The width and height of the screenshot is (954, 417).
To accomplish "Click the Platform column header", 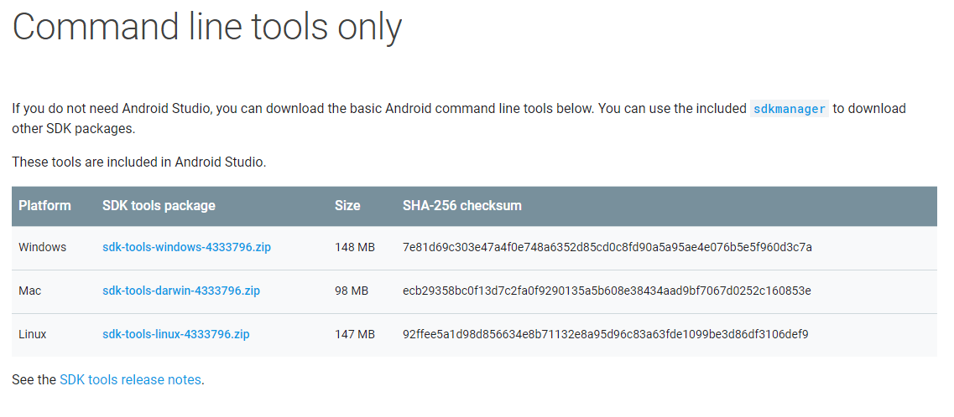I will [x=44, y=206].
